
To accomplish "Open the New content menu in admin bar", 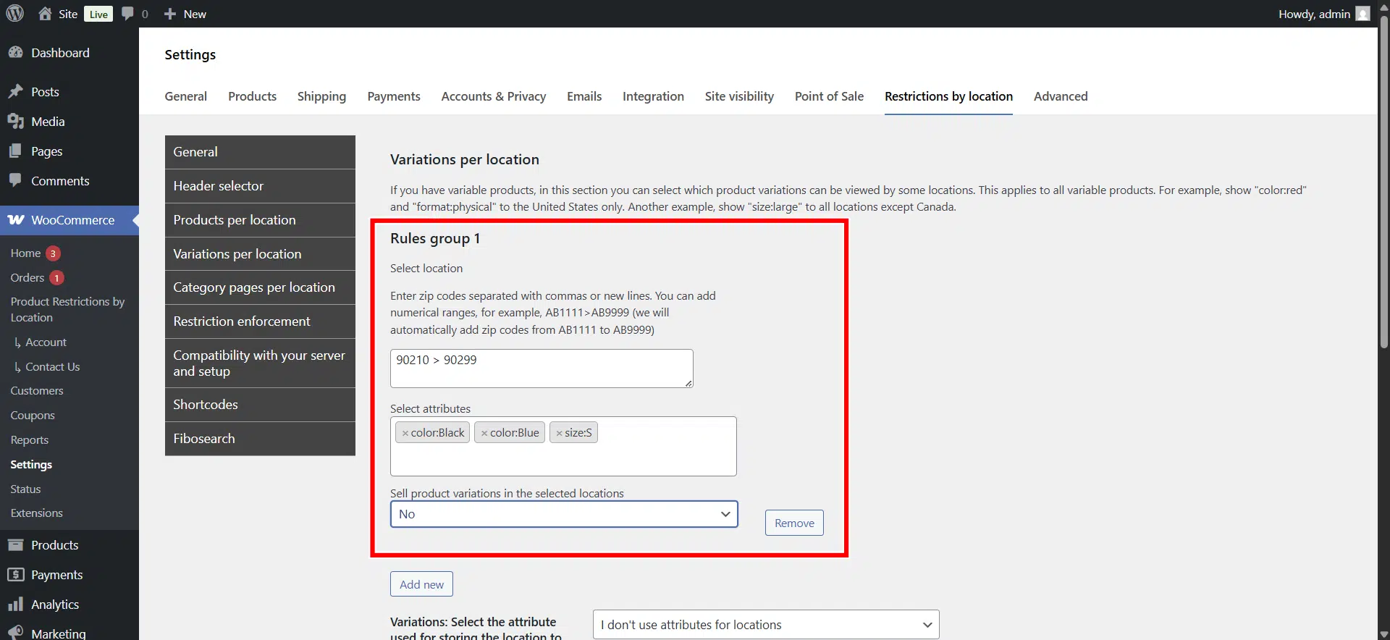I will coord(185,14).
